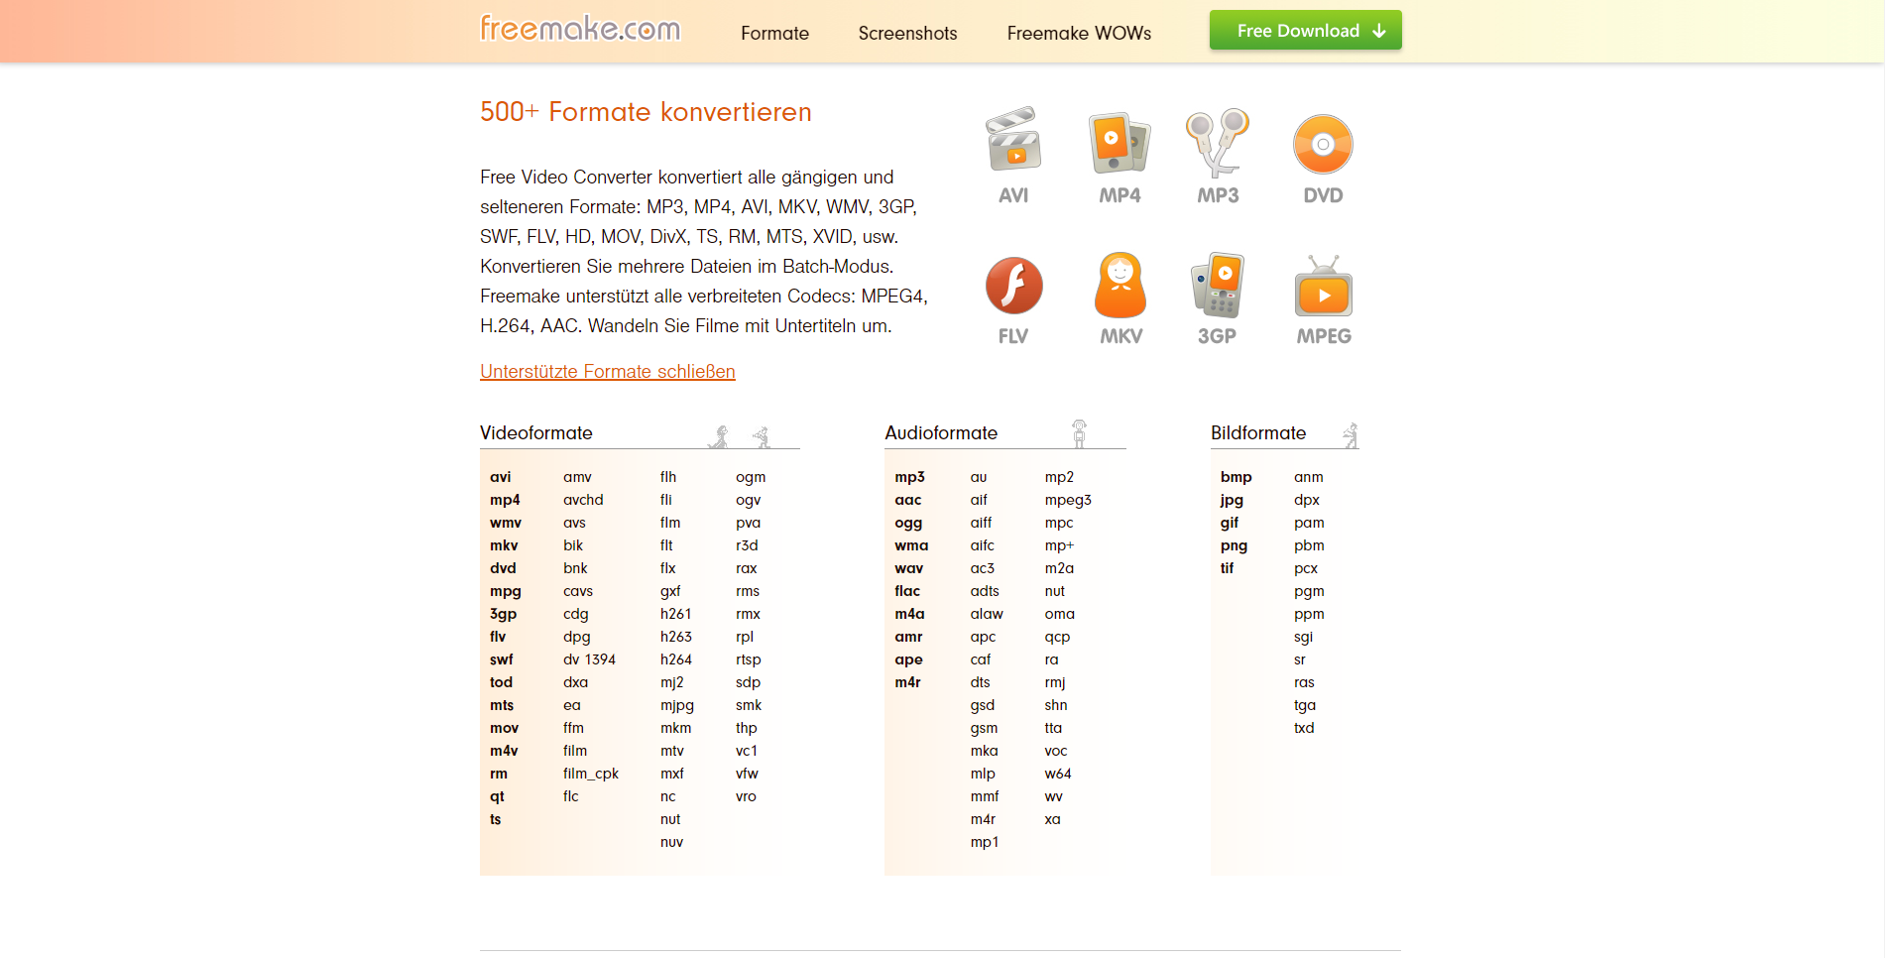Click the freemake.com logo
The image size is (1885, 958).
[580, 29]
